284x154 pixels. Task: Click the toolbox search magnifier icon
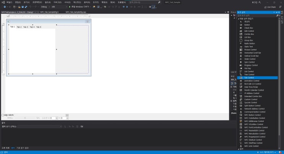pyautogui.click(x=277, y=16)
